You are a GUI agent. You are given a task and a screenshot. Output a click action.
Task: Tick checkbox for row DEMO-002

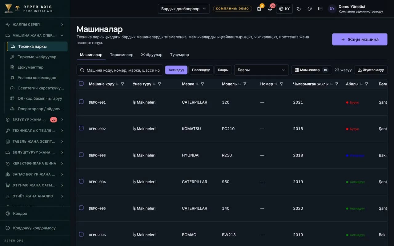(x=81, y=128)
